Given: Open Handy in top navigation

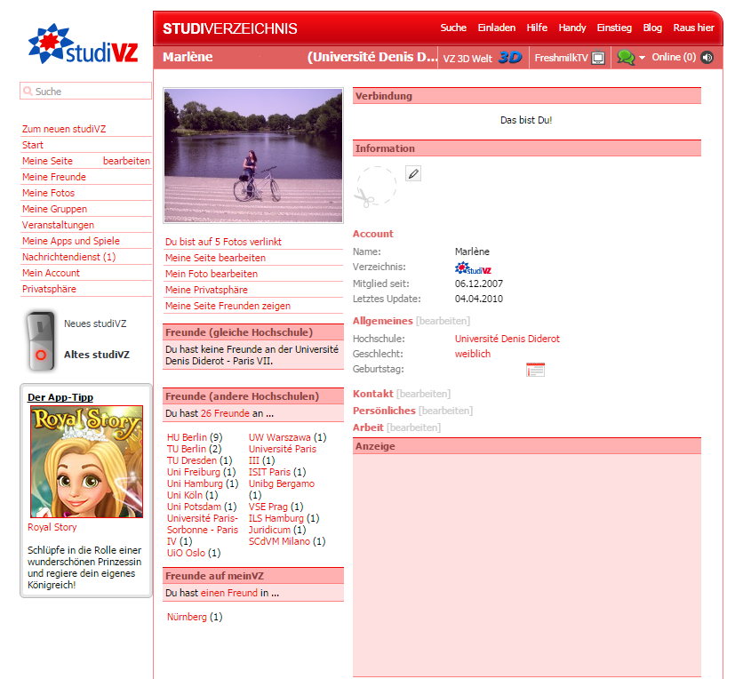Looking at the screenshot, I should click(571, 28).
